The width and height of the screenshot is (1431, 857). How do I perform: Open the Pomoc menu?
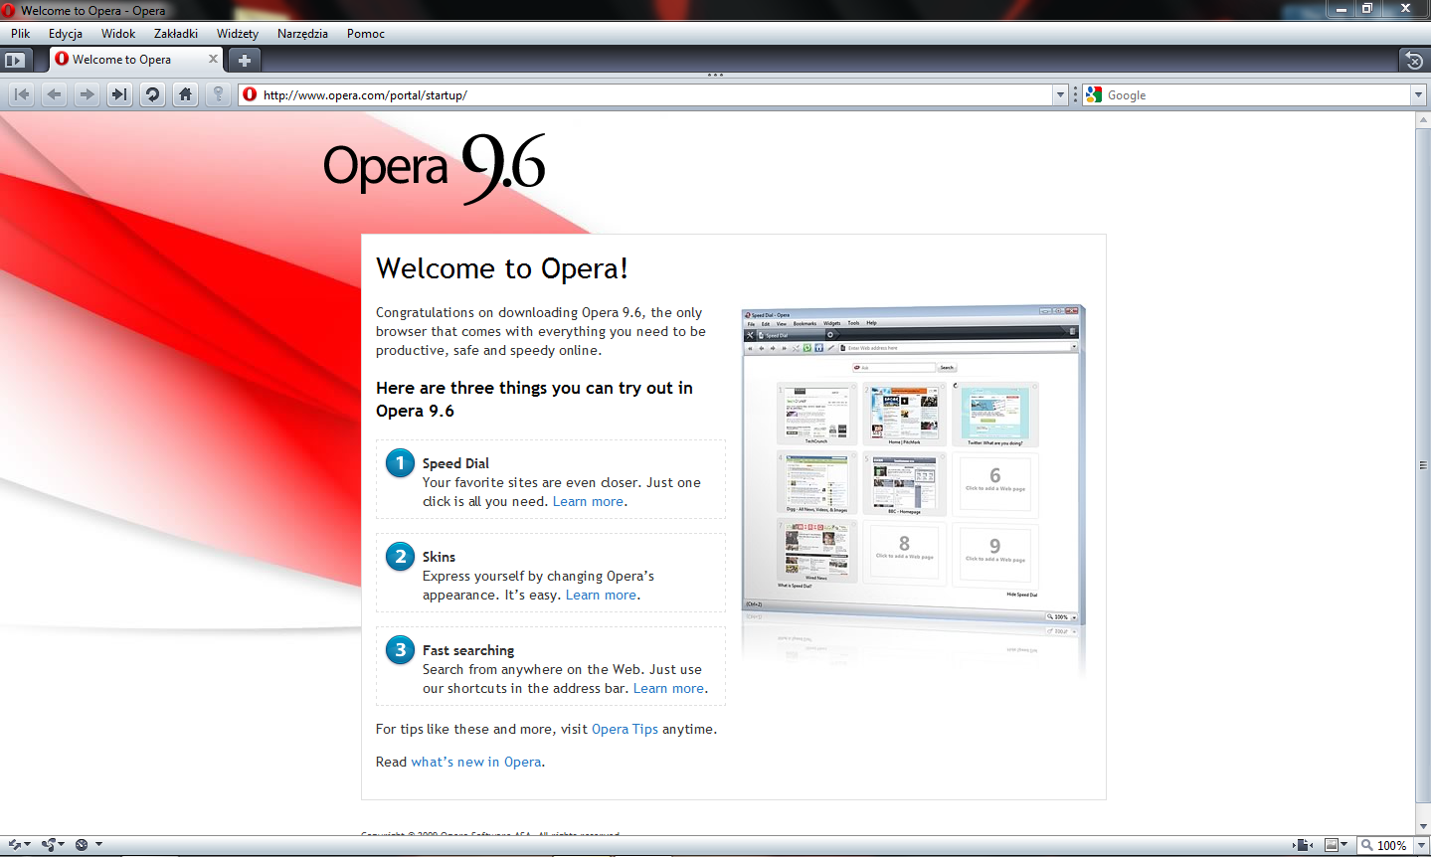366,33
